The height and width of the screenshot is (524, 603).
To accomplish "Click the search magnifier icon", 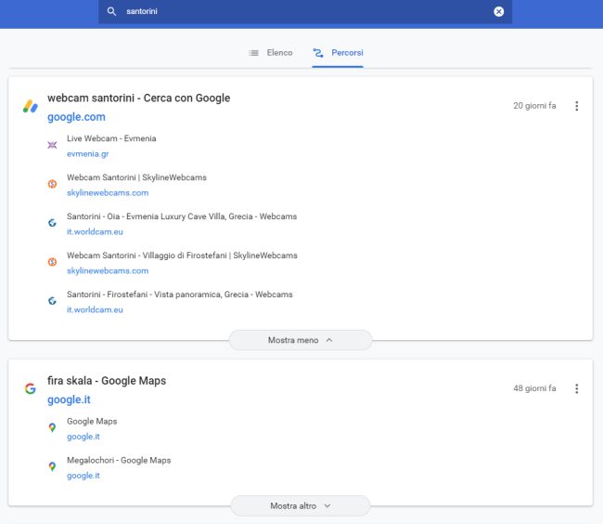I will pyautogui.click(x=111, y=11).
